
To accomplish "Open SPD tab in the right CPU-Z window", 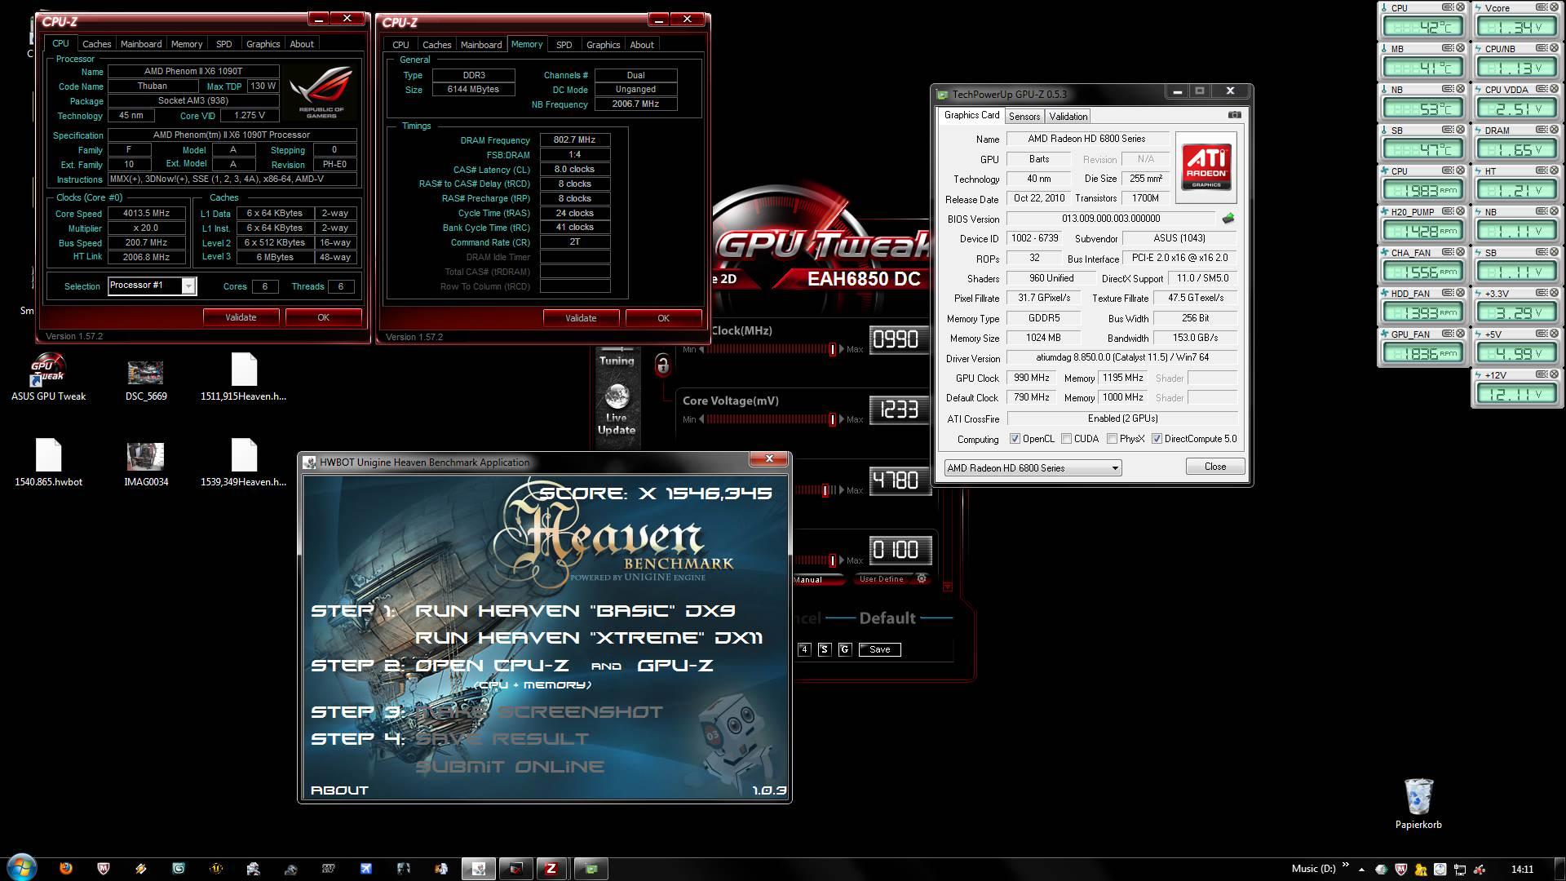I will [x=564, y=45].
